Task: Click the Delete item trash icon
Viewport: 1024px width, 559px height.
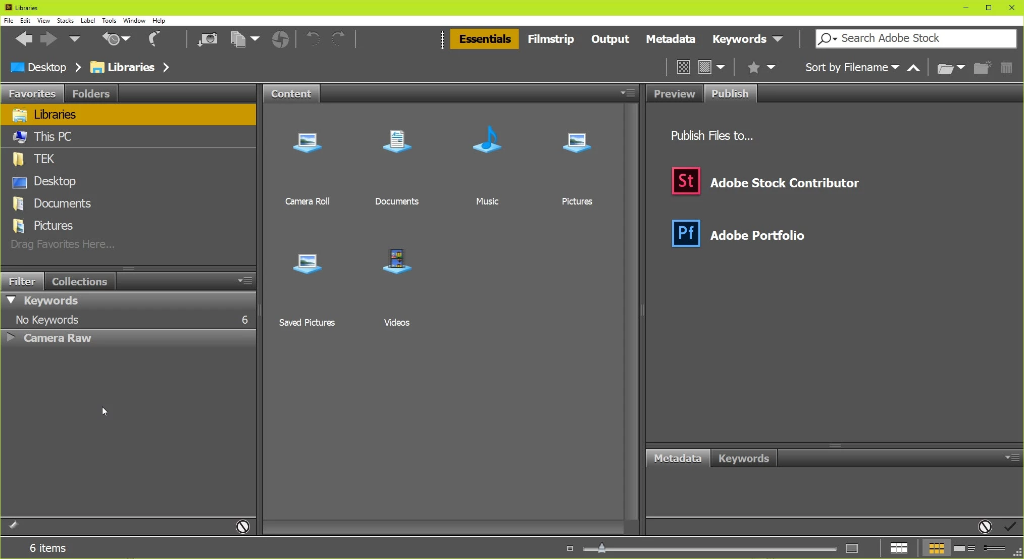Action: pos(1006,68)
